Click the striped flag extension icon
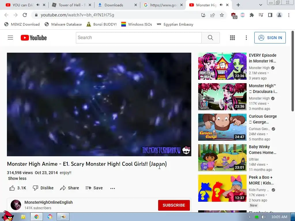The width and height of the screenshot is (295, 221). coord(243,15)
